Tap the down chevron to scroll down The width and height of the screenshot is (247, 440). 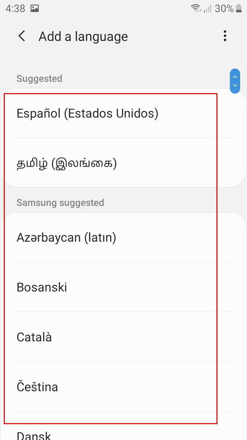(235, 86)
